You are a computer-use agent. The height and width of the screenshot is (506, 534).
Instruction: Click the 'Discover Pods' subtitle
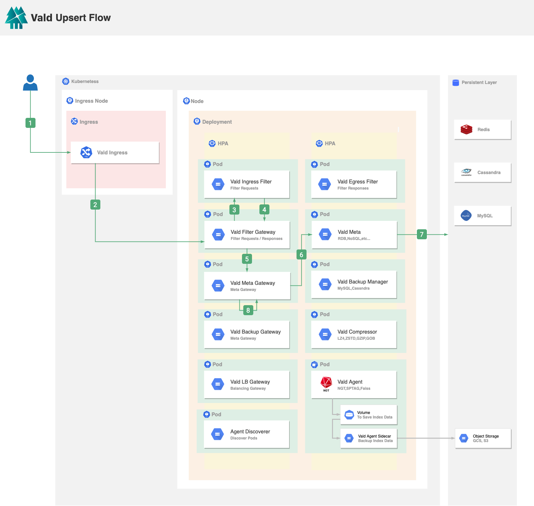(244, 438)
